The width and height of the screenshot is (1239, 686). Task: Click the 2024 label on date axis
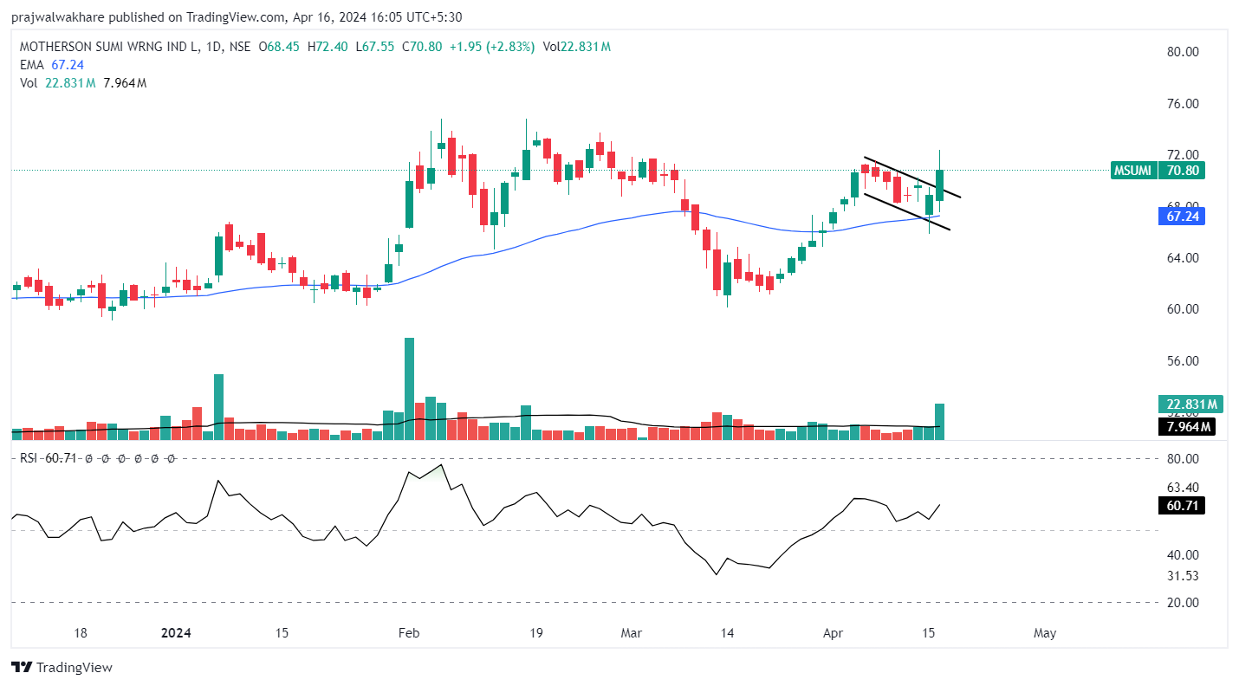pyautogui.click(x=176, y=633)
